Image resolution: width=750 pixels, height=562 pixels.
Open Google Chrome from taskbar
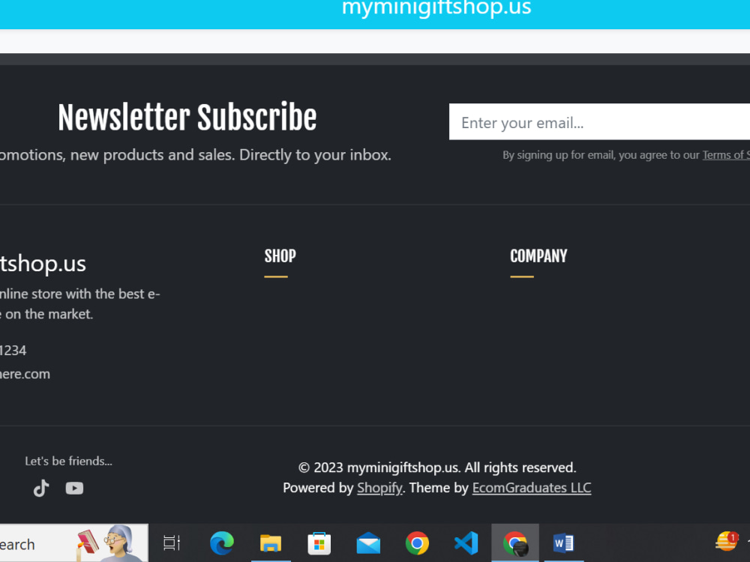(417, 543)
